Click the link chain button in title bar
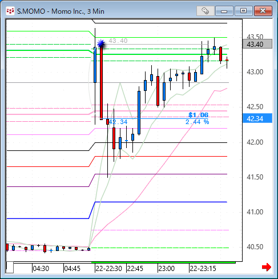This screenshot has height=279, width=278. point(205,11)
